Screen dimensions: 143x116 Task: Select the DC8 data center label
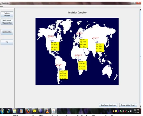(97, 38)
